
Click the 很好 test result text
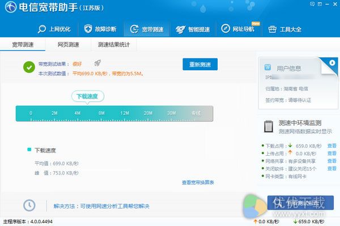coord(77,64)
